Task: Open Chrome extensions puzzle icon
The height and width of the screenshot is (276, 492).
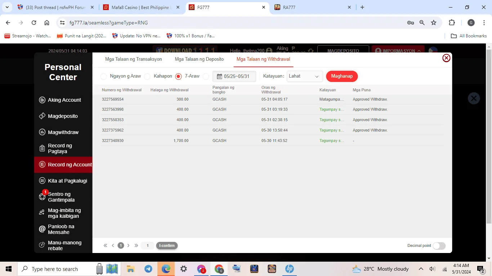Action: tap(452, 23)
